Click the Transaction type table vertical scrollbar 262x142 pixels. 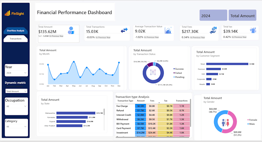(x=190, y=113)
